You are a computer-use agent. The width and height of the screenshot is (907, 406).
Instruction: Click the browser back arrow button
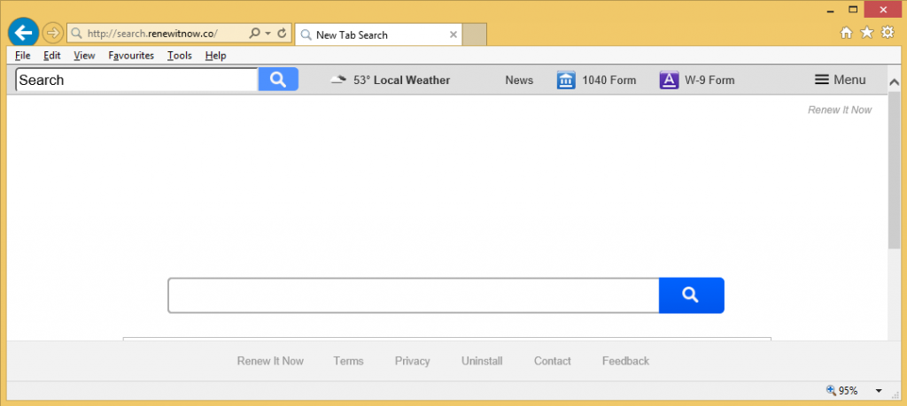pos(23,33)
